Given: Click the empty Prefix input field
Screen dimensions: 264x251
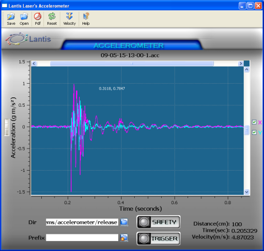Looking at the screenshot, I should [82, 238].
